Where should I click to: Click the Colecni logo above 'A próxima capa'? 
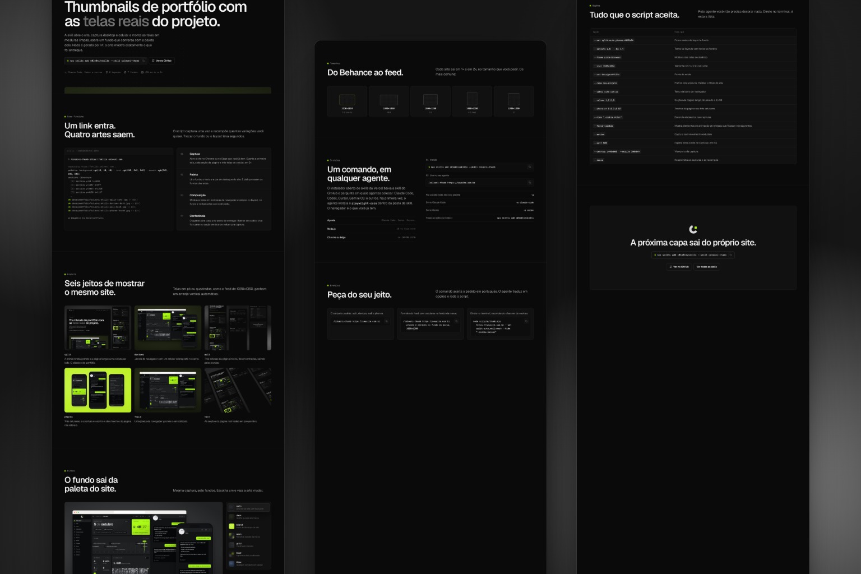(693, 229)
